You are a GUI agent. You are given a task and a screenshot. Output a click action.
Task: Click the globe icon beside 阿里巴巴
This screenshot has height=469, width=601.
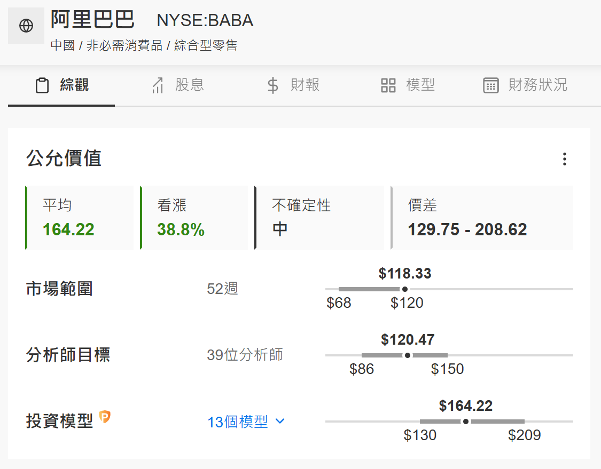(26, 26)
